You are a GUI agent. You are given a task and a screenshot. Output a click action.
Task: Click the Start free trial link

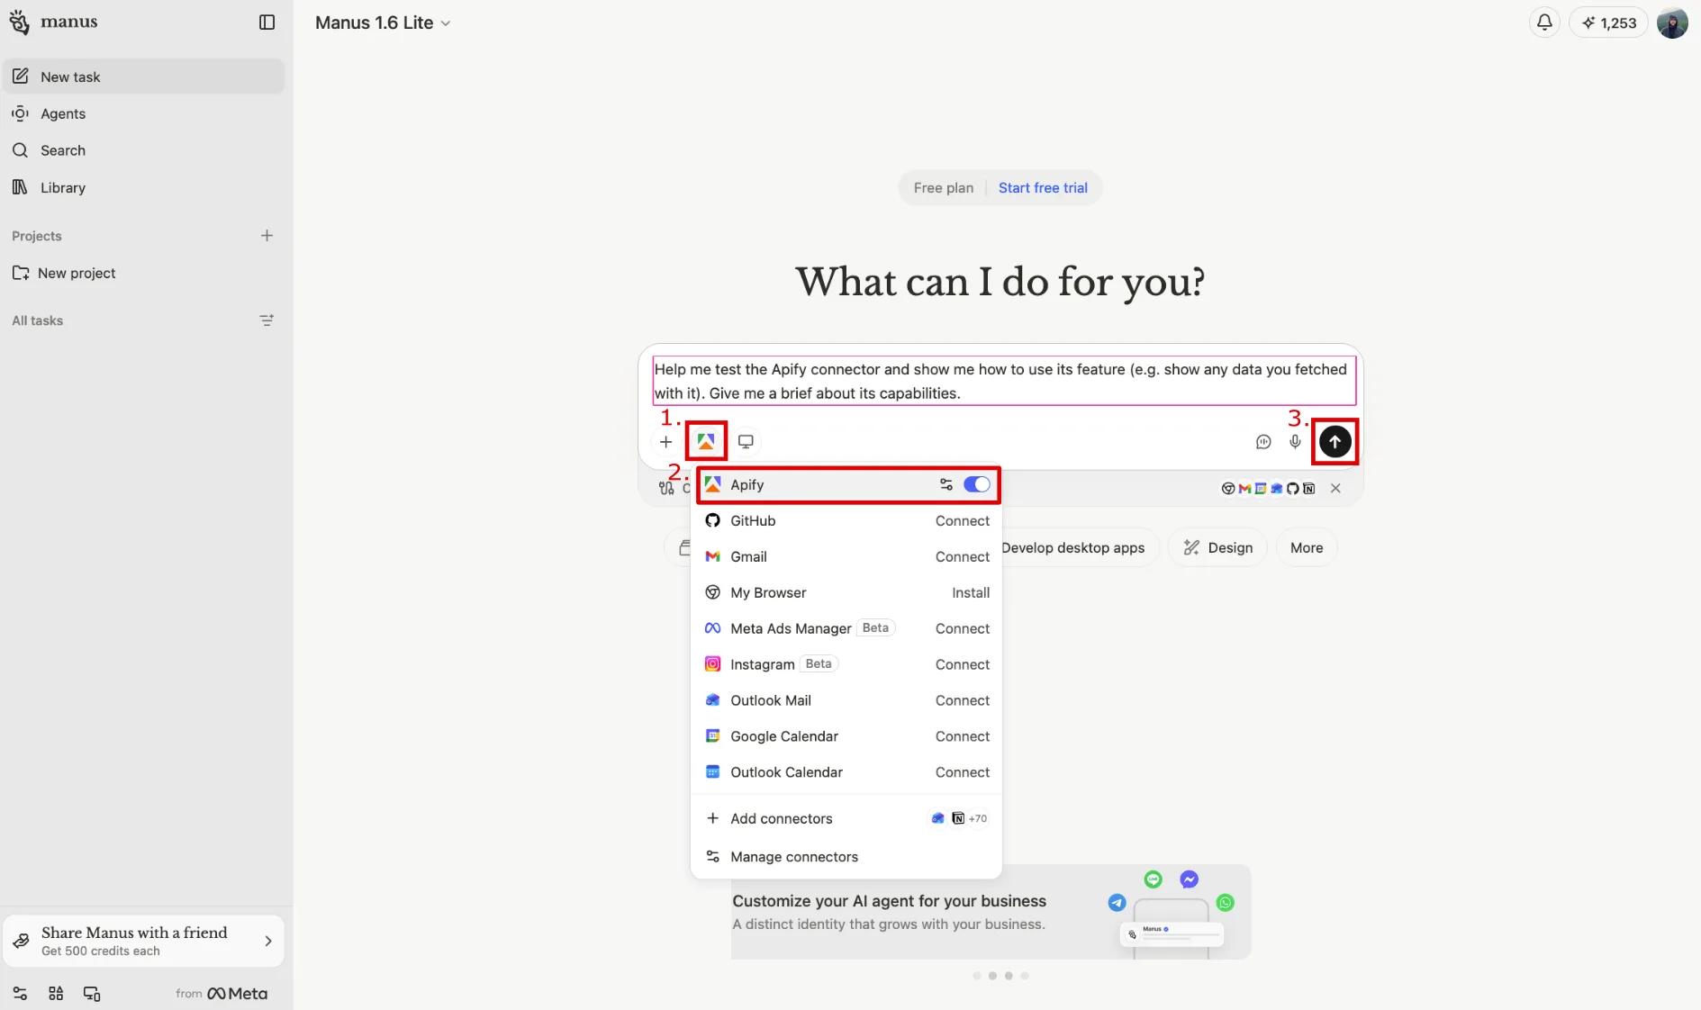pyautogui.click(x=1043, y=188)
